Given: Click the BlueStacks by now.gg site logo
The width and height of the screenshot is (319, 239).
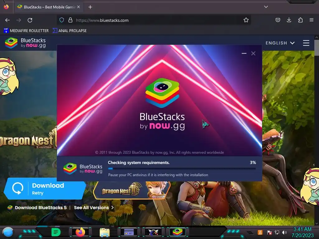Looking at the screenshot, I should 26,43.
